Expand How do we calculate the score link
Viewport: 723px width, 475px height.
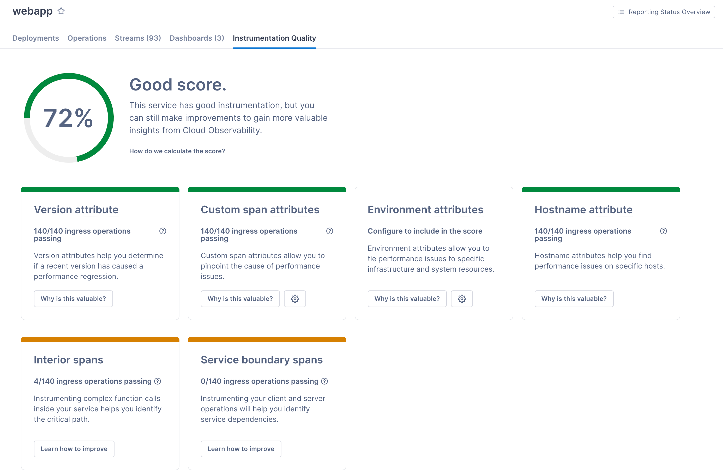(x=177, y=151)
